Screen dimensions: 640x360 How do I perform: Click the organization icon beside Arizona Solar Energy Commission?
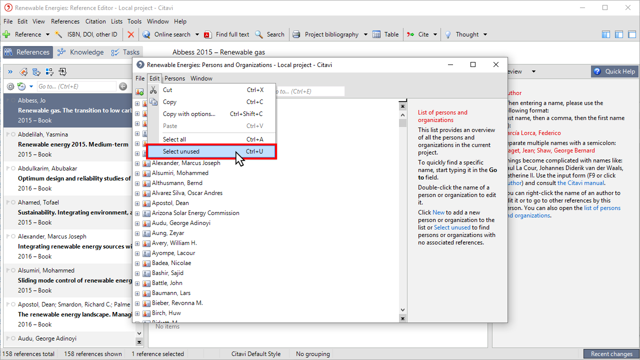pyautogui.click(x=146, y=213)
